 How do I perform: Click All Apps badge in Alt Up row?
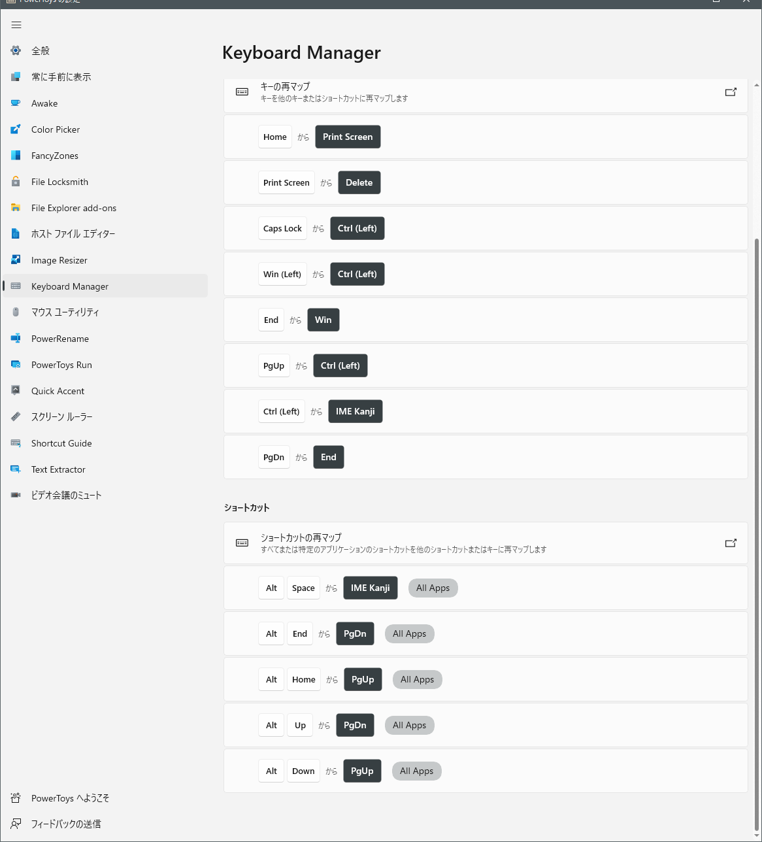tap(410, 725)
